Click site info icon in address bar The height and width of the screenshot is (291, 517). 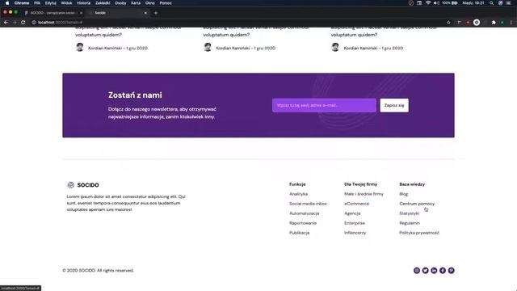(34, 23)
